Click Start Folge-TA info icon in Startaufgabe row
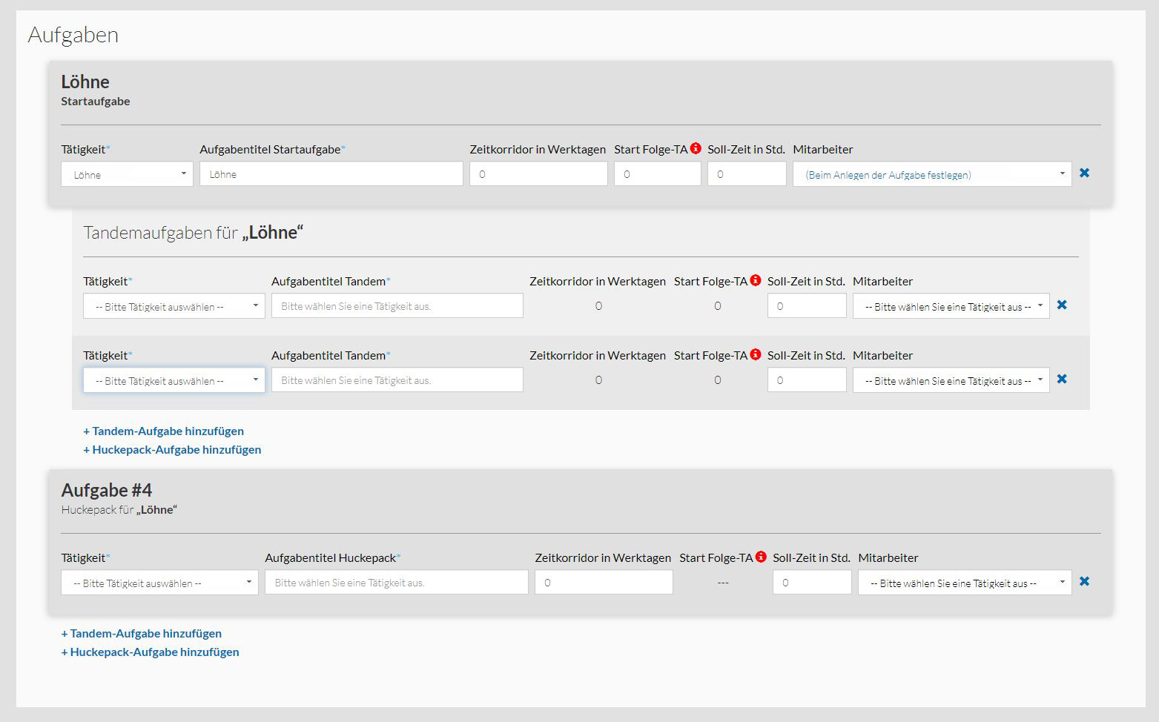 [x=696, y=148]
